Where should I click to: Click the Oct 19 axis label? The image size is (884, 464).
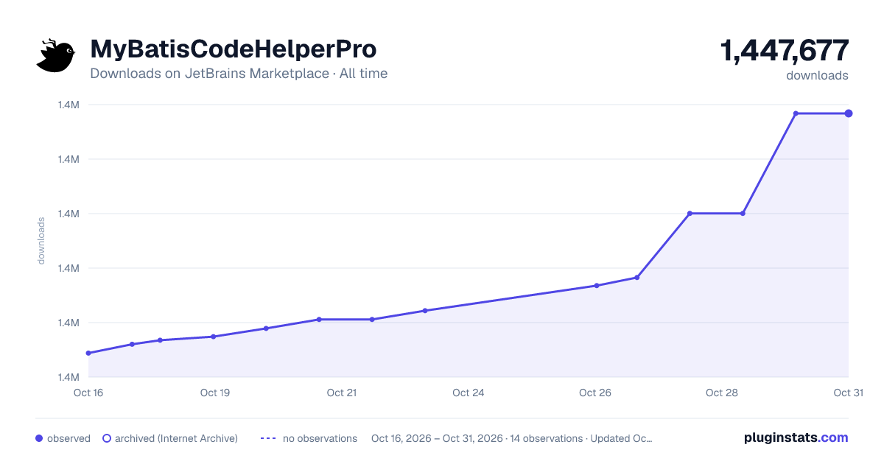[x=215, y=393]
